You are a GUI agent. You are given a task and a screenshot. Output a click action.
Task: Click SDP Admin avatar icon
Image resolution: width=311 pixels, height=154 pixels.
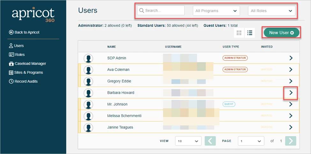click(88, 59)
